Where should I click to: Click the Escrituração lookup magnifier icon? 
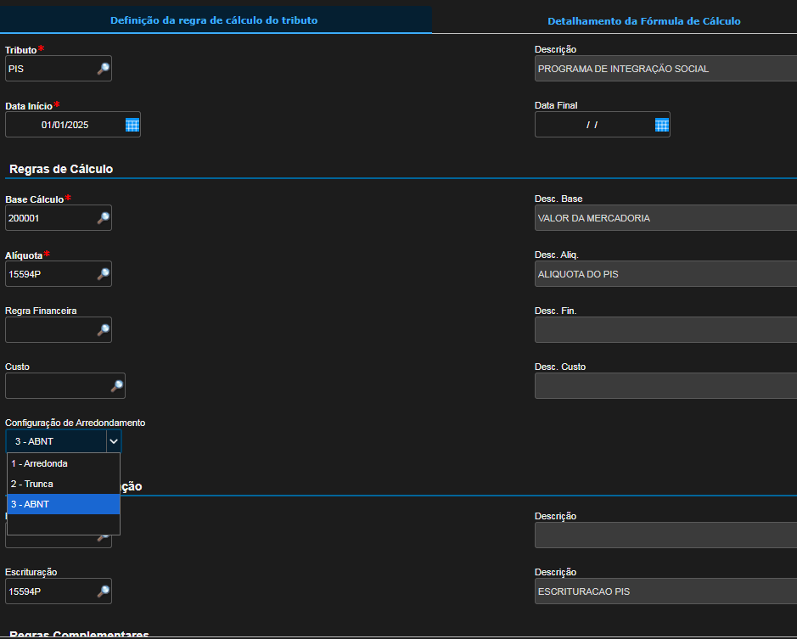coord(103,591)
